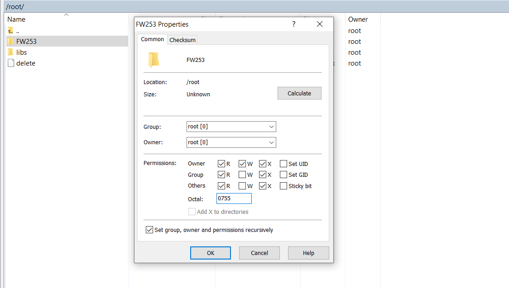Toggle Owner W permission checkbox
The image size is (509, 288).
242,164
